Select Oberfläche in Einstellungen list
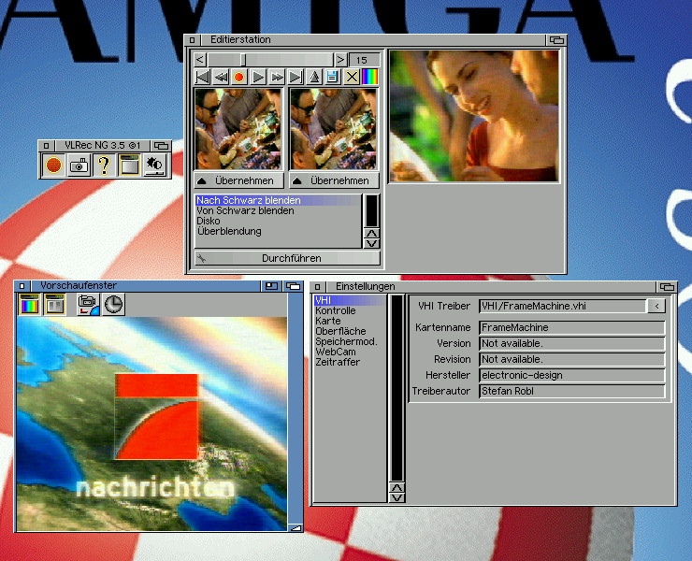This screenshot has height=561, width=692. coord(349,331)
